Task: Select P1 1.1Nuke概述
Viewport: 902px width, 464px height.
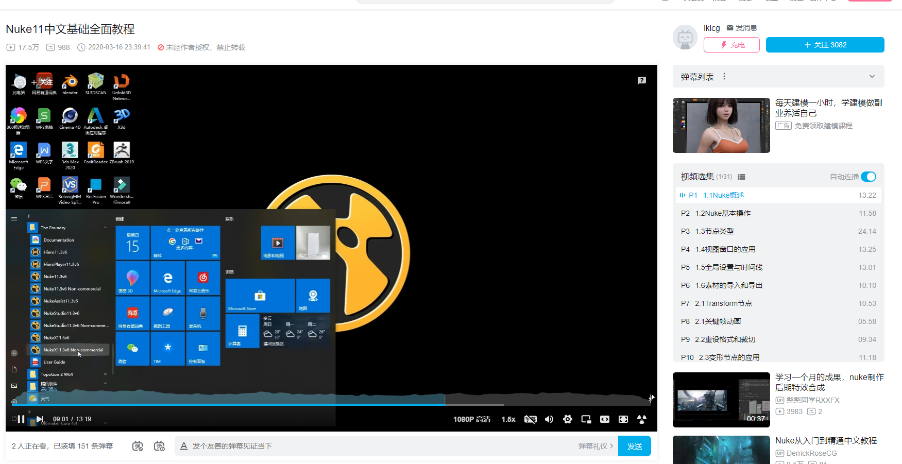Action: [778, 195]
